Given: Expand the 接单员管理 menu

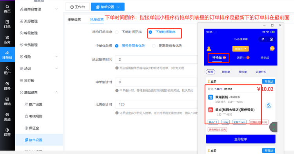Looking at the screenshot, I should click(x=39, y=9).
